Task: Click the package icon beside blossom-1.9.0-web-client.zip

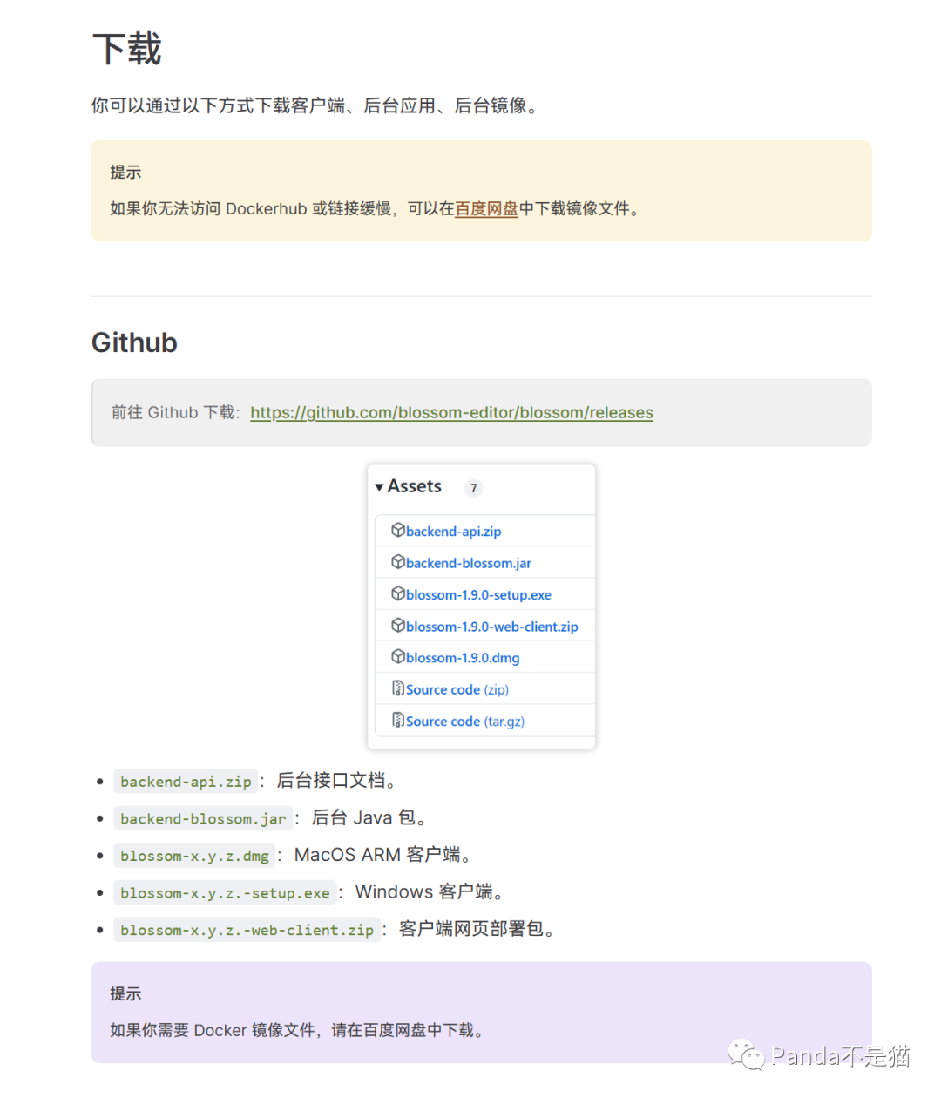Action: pyautogui.click(x=397, y=625)
